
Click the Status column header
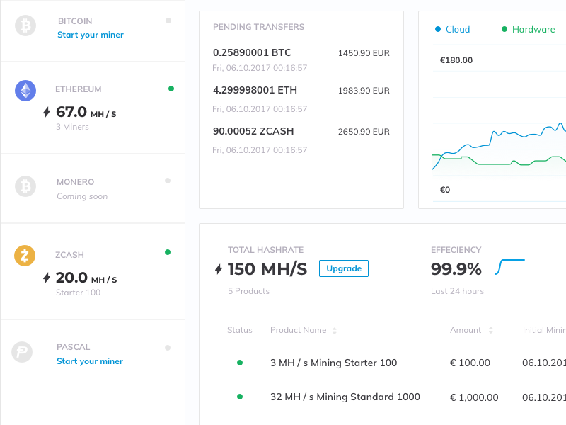(240, 330)
